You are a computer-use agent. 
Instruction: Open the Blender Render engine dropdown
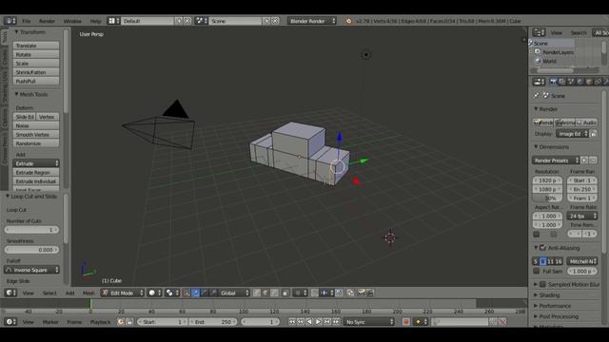(312, 21)
